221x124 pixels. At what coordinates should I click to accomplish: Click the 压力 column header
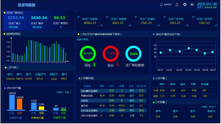coord(112,86)
